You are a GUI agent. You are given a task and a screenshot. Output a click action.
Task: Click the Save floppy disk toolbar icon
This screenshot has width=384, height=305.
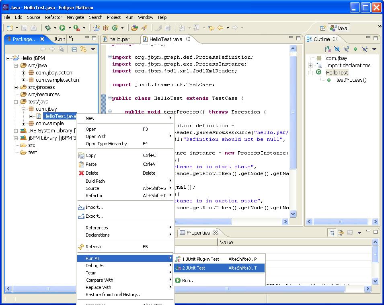24,28
